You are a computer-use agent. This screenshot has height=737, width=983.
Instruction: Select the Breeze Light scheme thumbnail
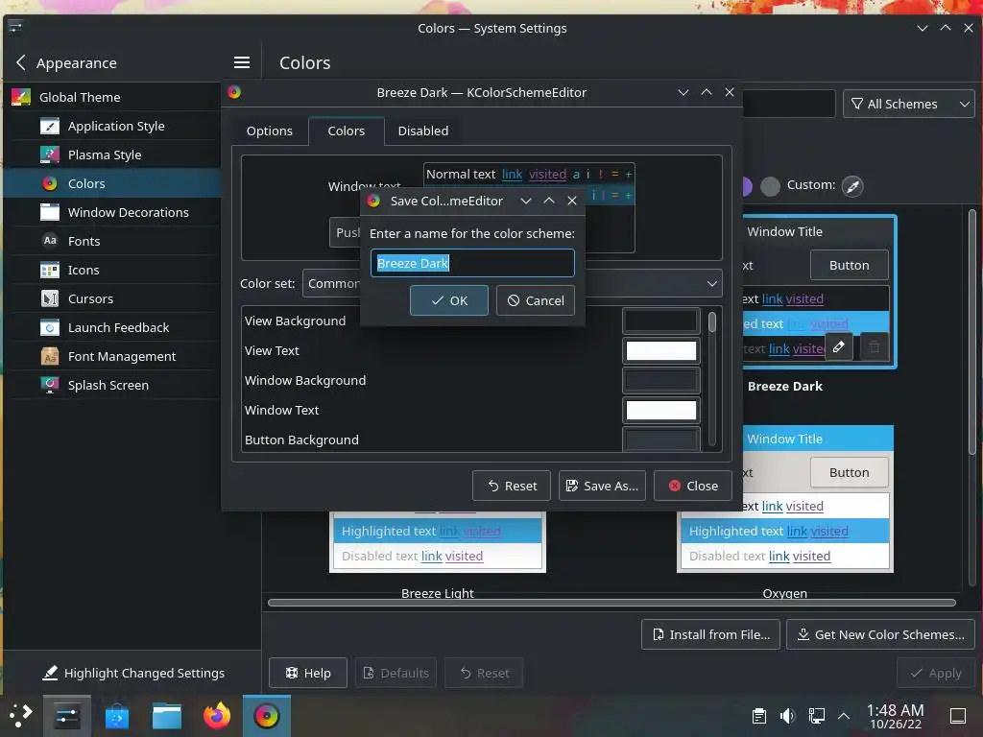pos(438,543)
